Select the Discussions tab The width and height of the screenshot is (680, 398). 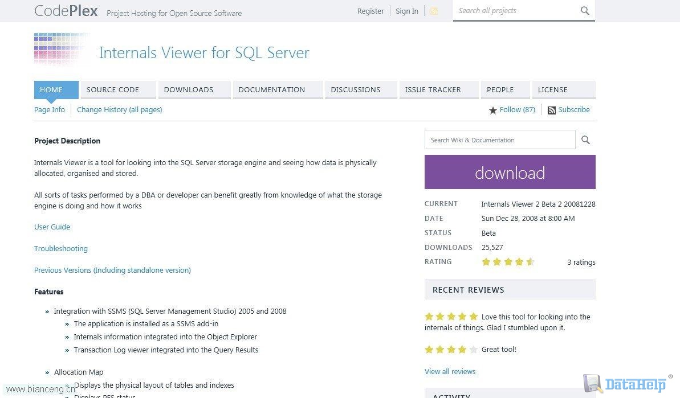355,89
